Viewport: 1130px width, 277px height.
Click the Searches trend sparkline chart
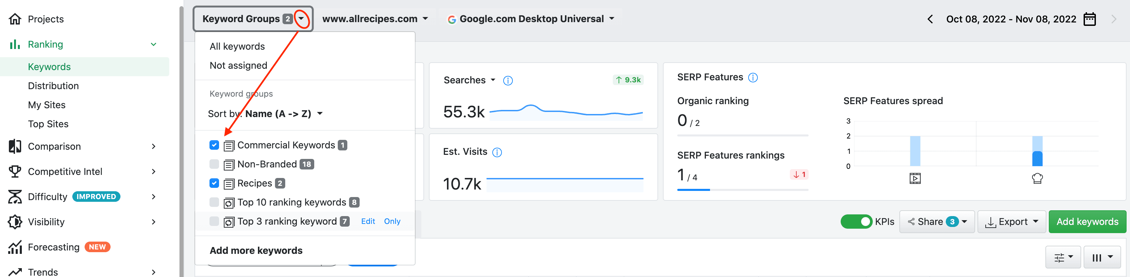pos(565,112)
